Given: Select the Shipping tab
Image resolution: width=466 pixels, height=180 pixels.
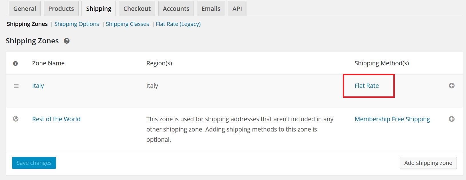Looking at the screenshot, I should [99, 9].
